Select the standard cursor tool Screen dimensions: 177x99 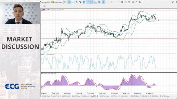[x=103, y=2]
